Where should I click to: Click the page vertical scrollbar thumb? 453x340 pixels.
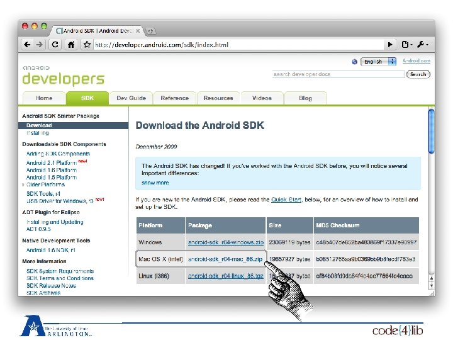pos(432,131)
